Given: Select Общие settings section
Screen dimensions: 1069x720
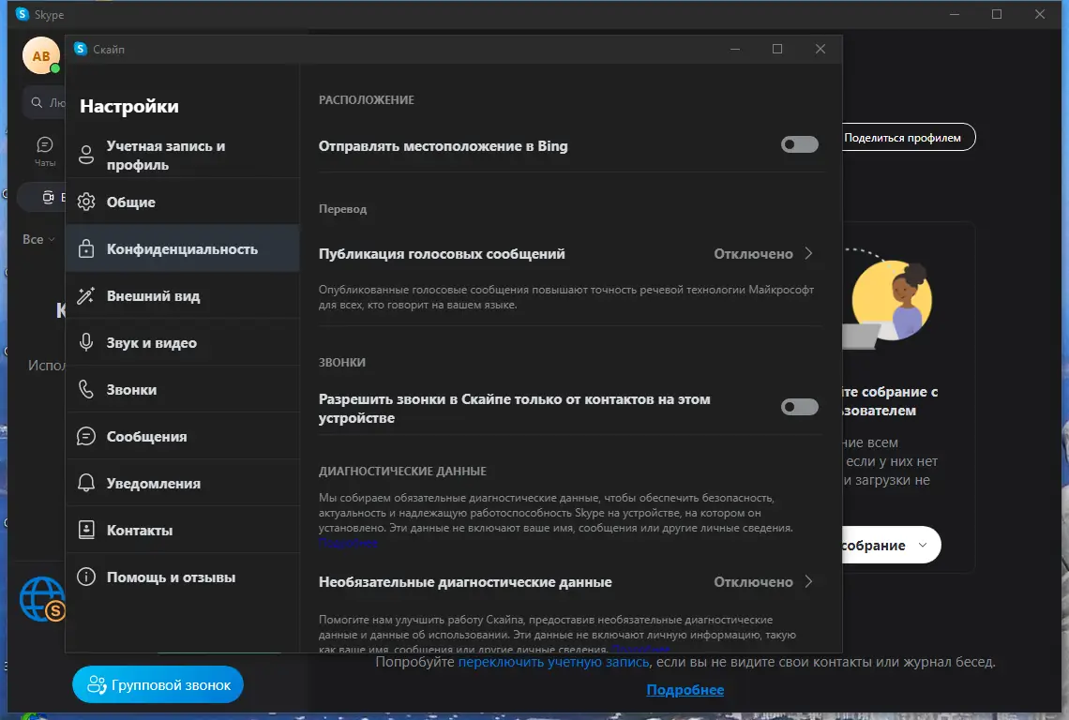Looking at the screenshot, I should tap(183, 202).
